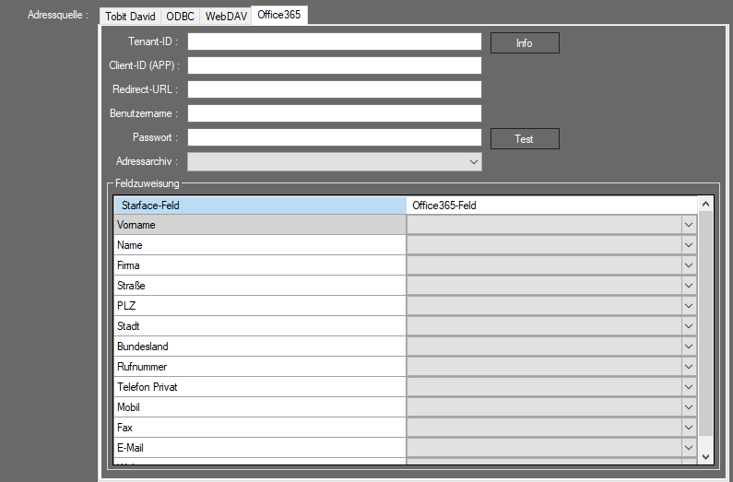
Task: Click the Starface-Feld column header
Action: point(259,206)
